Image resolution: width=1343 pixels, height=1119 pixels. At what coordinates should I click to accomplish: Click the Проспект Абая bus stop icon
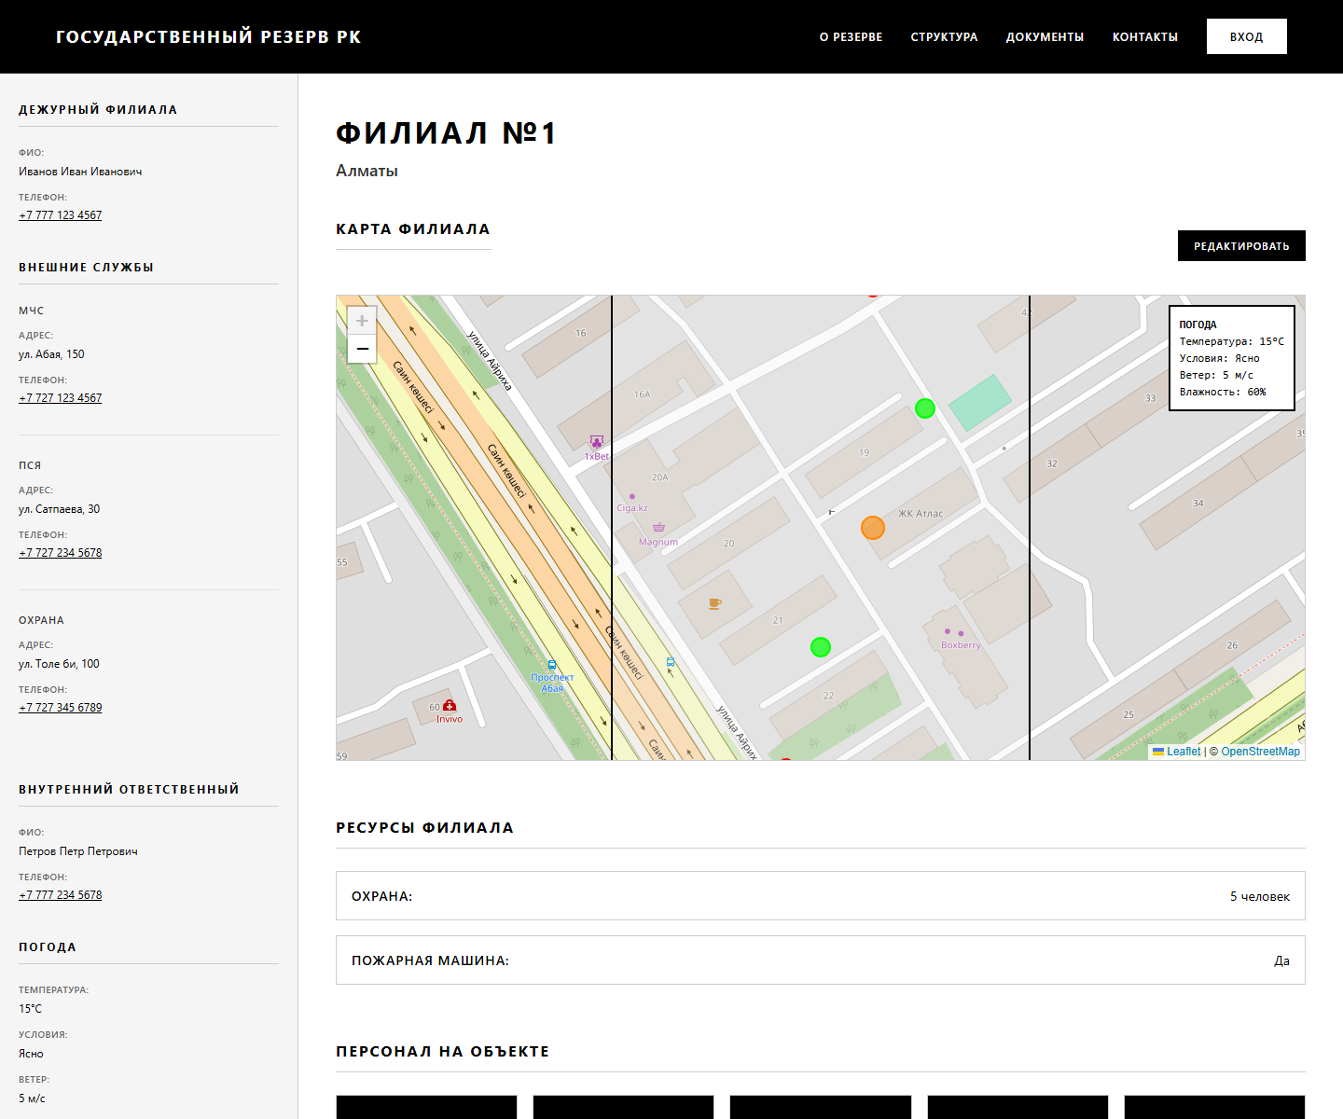(x=552, y=665)
